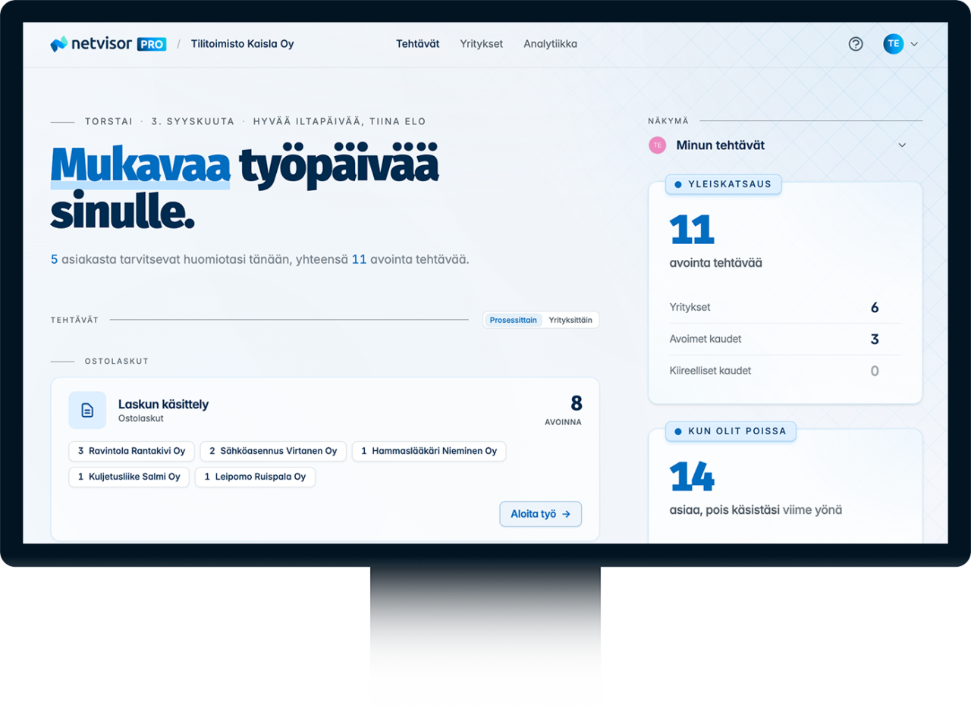Select the Leipomo Ruispala Oy chip
The height and width of the screenshot is (720, 971).
255,477
